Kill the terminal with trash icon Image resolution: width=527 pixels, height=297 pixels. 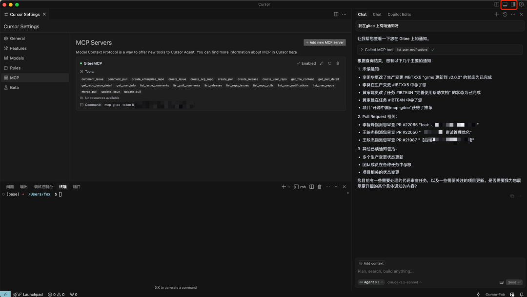coord(320,187)
